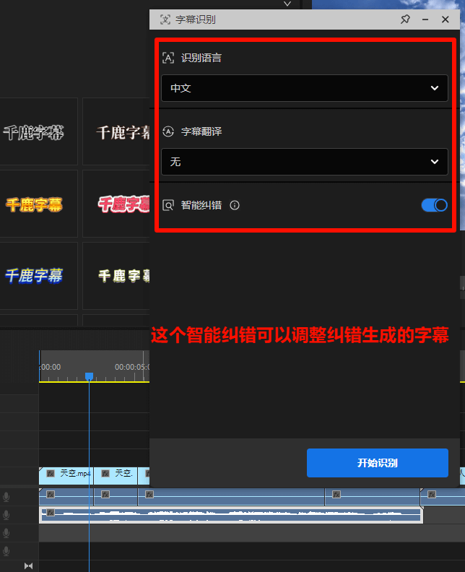
Task: Open the 字幕翻译 dropdown showing 无
Action: coord(305,162)
